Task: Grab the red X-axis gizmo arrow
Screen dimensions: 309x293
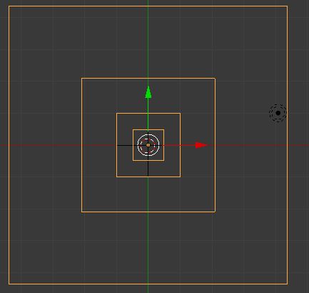Action: (x=201, y=145)
